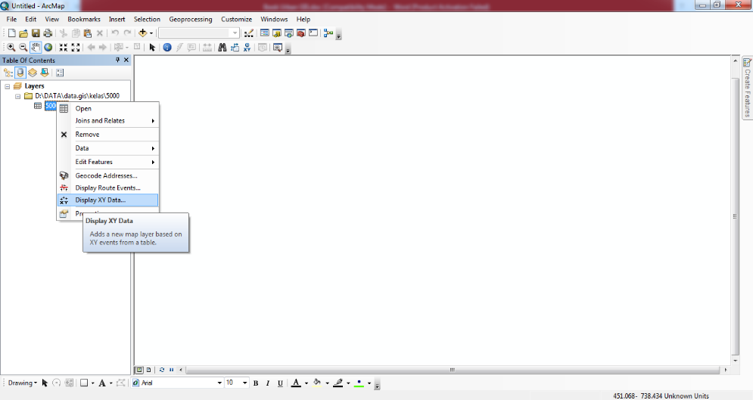This screenshot has height=400, width=753.
Task: Choose the Select Elements arrow tool
Action: (x=152, y=47)
